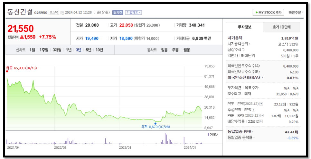Image resolution: width=311 pixels, height=159 pixels.
Task: Click 배당수익률 value 0.70%
Action: click(x=293, y=122)
